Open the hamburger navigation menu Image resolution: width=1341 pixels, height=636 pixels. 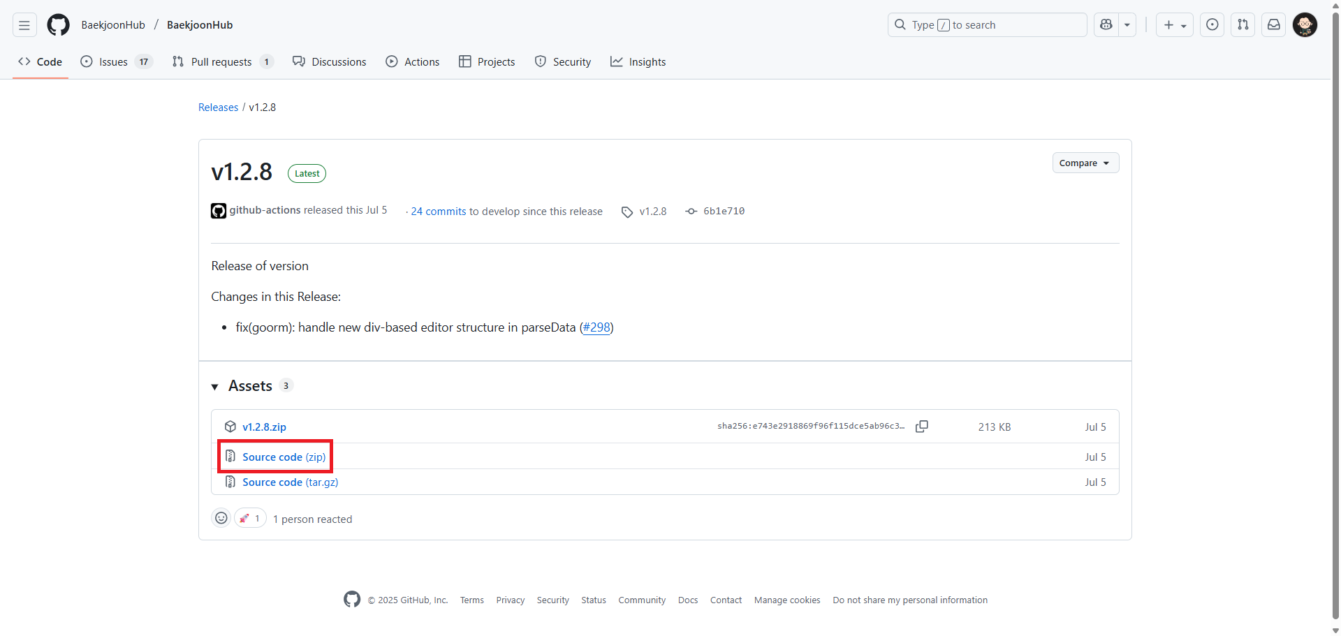[24, 25]
